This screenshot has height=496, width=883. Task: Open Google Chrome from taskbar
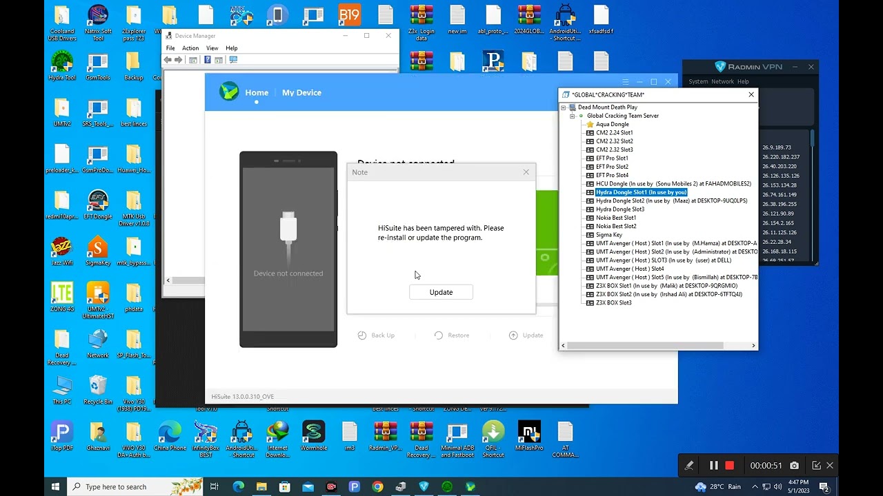(x=377, y=486)
